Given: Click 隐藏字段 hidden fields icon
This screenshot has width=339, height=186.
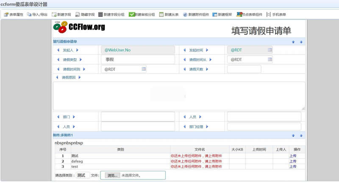Looking at the screenshot, I should (x=85, y=14).
